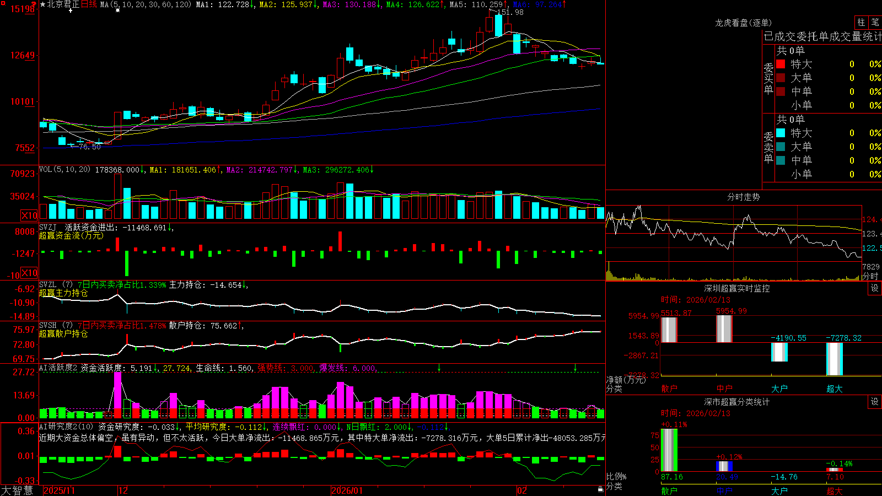Click the 超赢散户持仓 label

(63, 333)
